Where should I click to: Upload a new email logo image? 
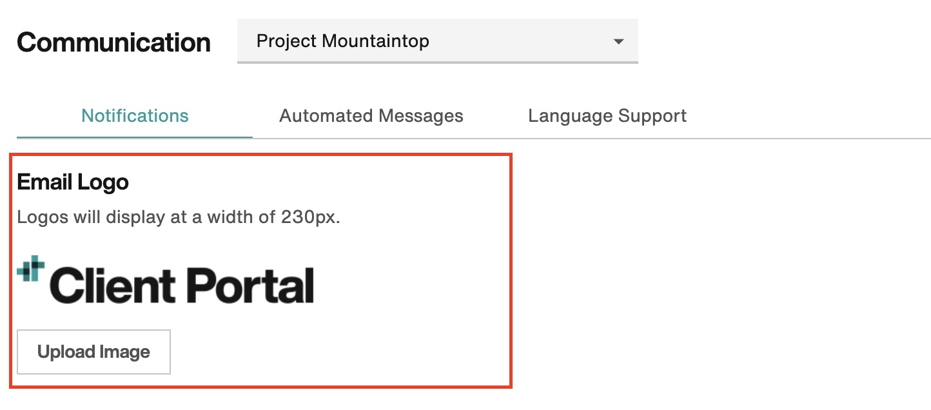[x=93, y=352]
